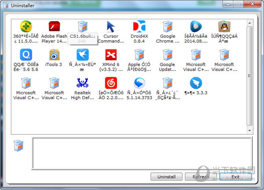Select the Apple software entry
This screenshot has width=264, height=190.
tap(139, 60)
